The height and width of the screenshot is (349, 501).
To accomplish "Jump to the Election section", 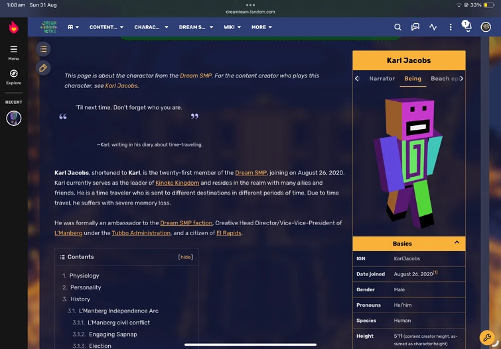I will coord(100,346).
